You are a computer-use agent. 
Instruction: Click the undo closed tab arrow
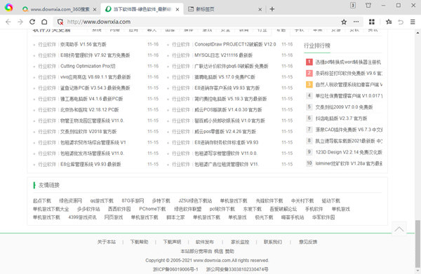tap(401, 22)
